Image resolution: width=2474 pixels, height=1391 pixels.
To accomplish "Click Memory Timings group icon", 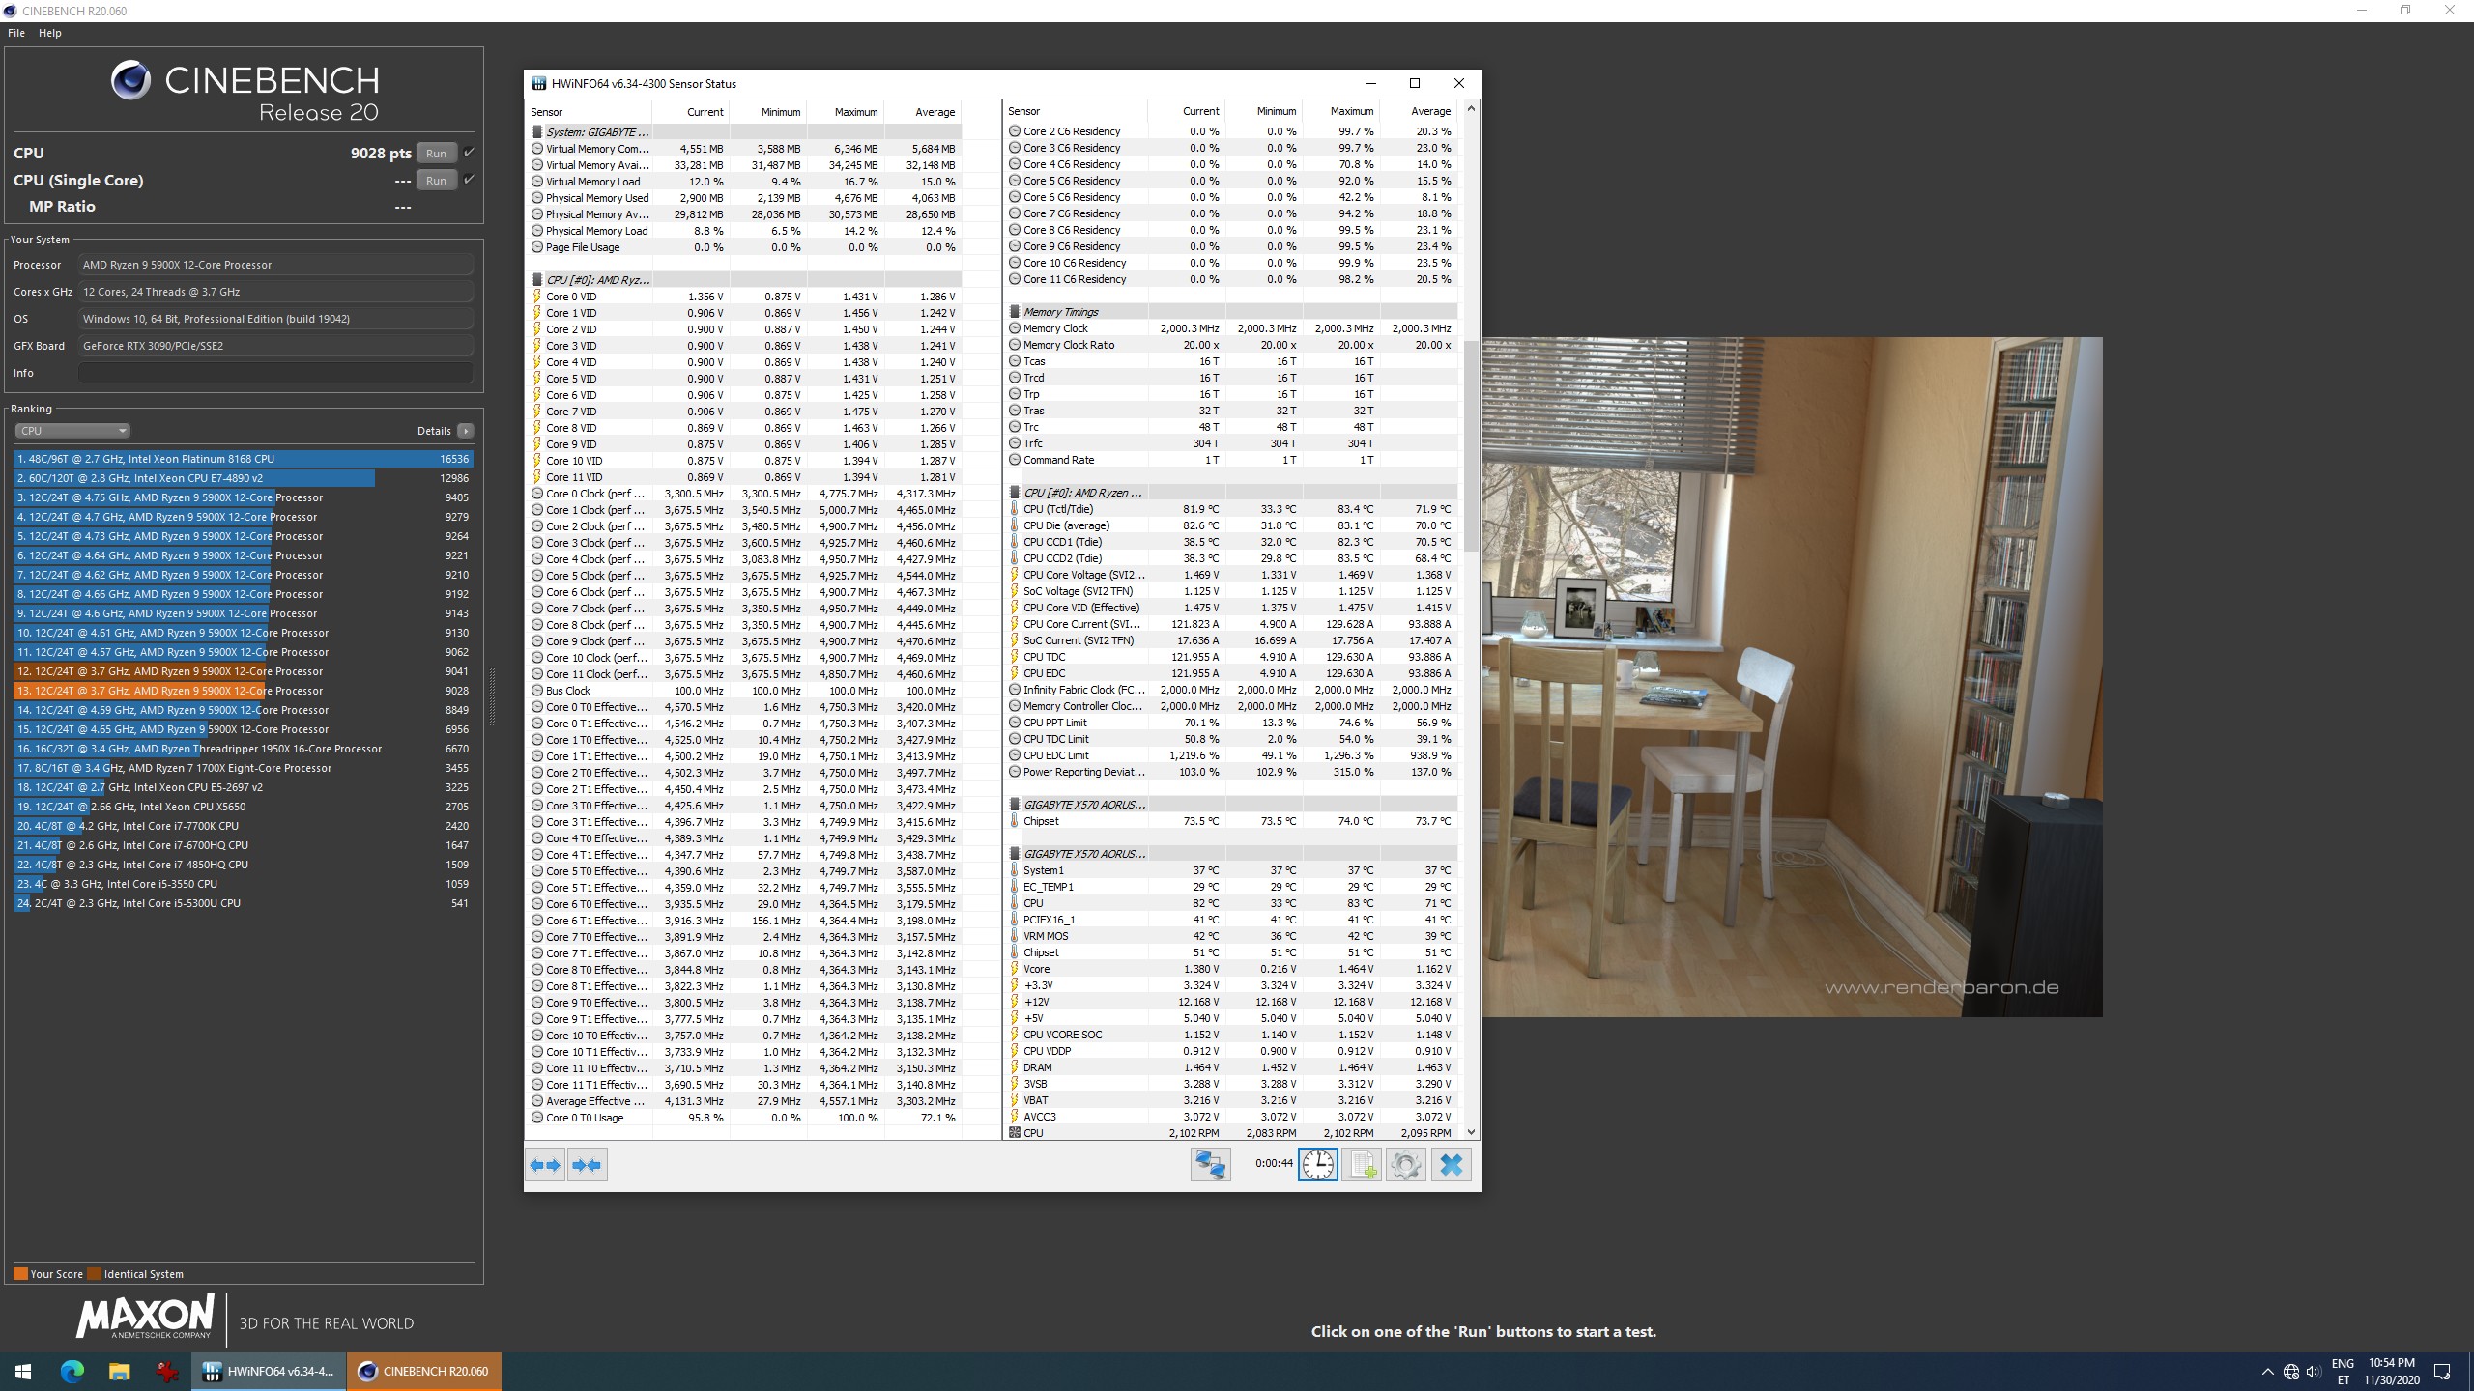I will click(x=1015, y=312).
